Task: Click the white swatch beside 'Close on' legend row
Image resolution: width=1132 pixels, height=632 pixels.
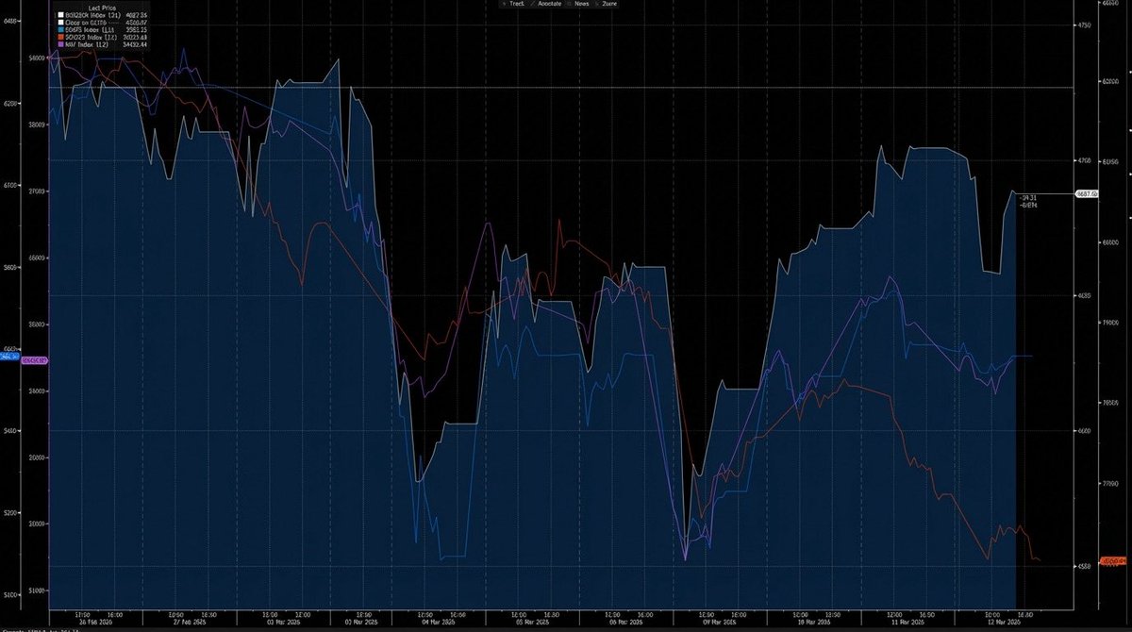Action: point(61,23)
